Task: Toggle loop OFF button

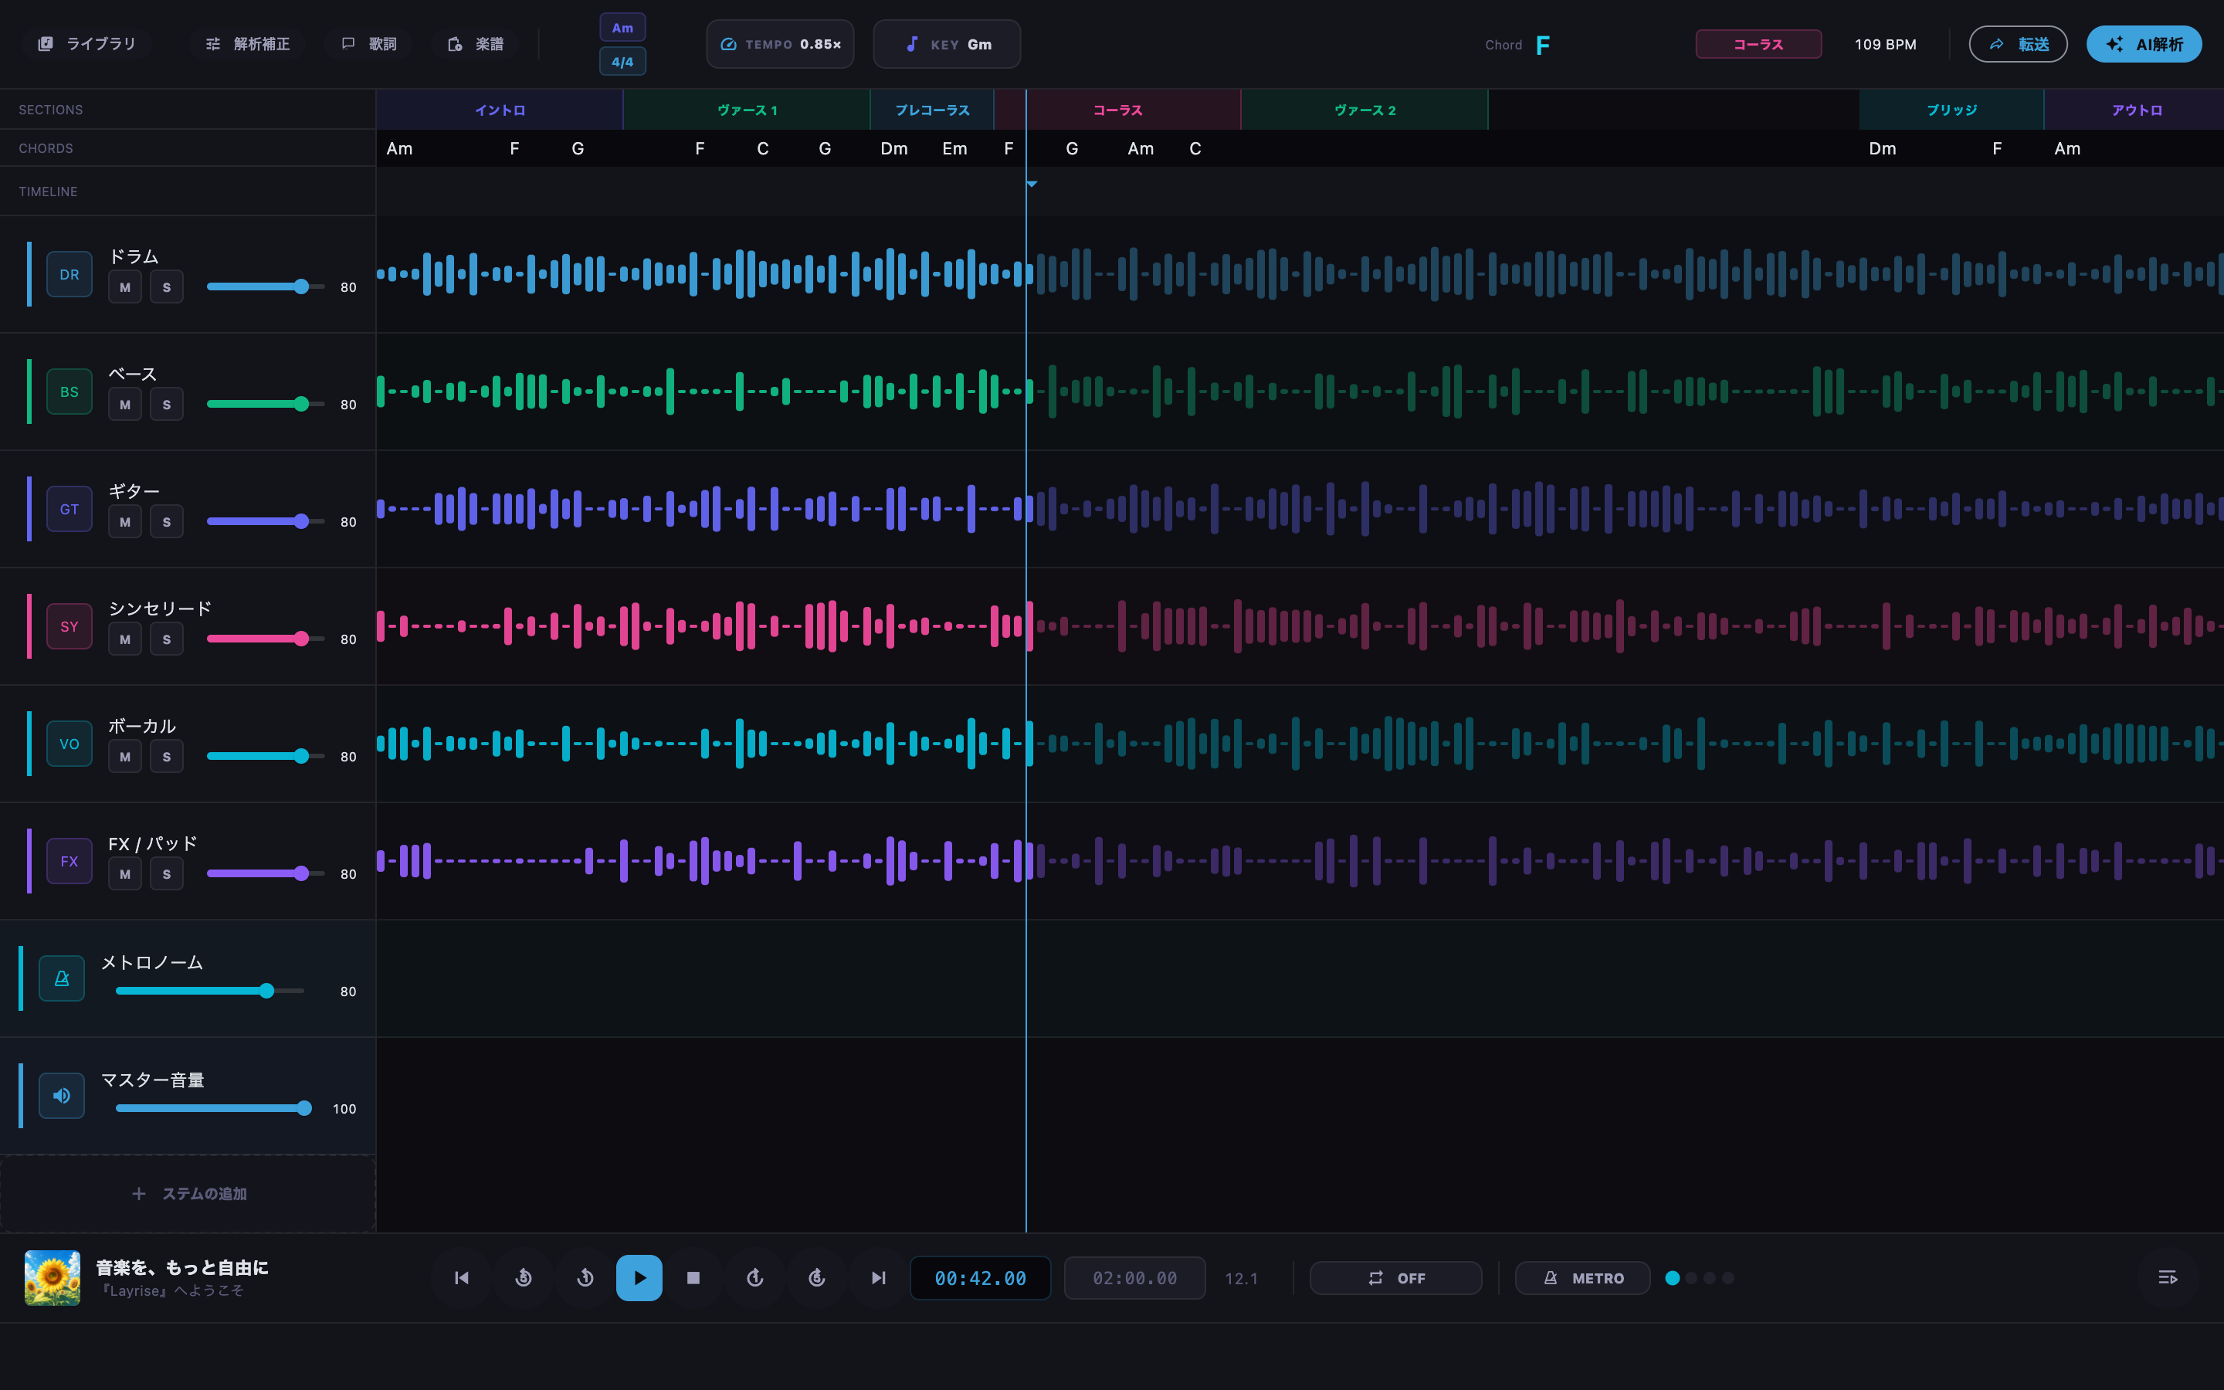Action: point(1395,1278)
